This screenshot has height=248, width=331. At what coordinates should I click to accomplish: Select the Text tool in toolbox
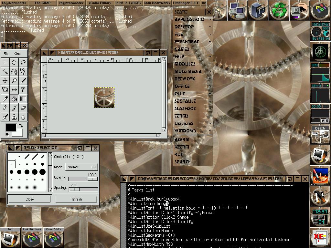[23, 89]
